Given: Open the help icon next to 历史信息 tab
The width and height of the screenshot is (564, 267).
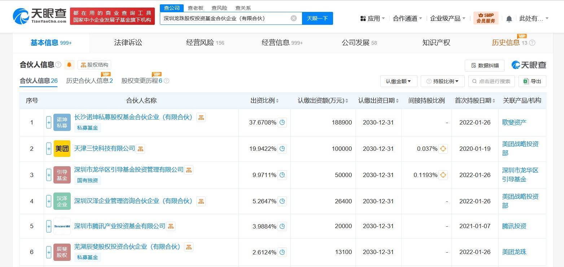Looking at the screenshot, I should (x=532, y=43).
